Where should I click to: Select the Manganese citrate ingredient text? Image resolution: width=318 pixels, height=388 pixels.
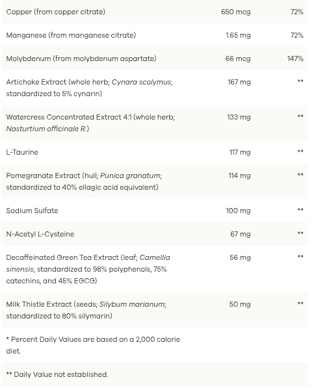(71, 35)
